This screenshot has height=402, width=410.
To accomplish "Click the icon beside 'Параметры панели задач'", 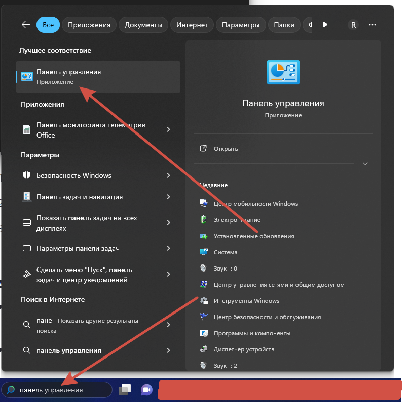I will point(27,248).
